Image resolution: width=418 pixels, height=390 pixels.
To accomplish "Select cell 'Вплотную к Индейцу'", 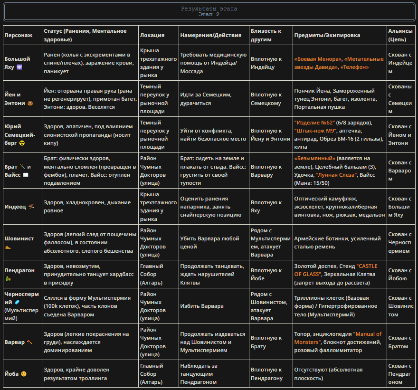I will point(271,63).
